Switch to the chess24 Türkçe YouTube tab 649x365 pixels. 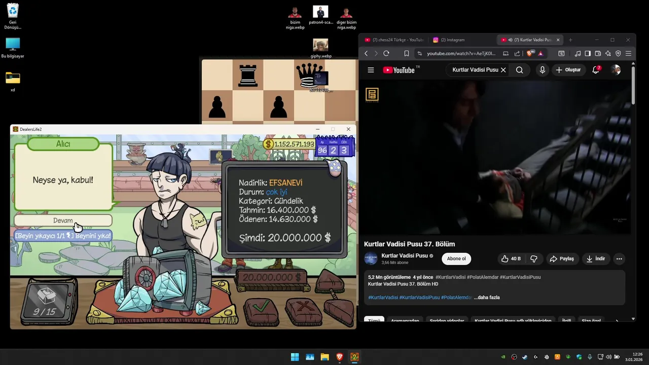click(x=394, y=40)
